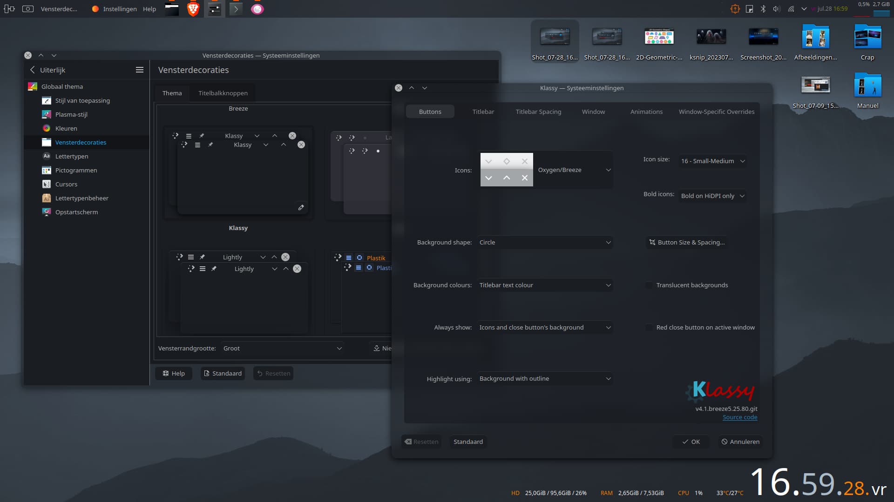Viewport: 894px width, 502px height.
Task: Switch to Titlebar tab in Klassy
Action: tap(483, 112)
